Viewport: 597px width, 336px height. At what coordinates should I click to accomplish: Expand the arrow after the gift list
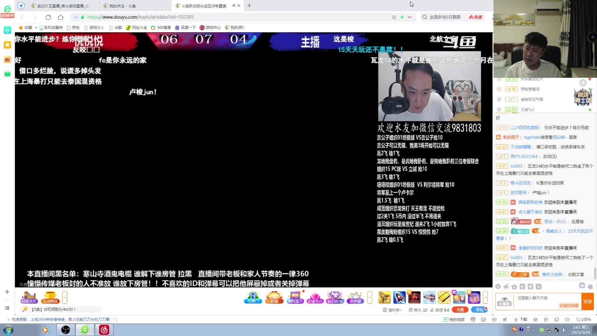point(485,297)
